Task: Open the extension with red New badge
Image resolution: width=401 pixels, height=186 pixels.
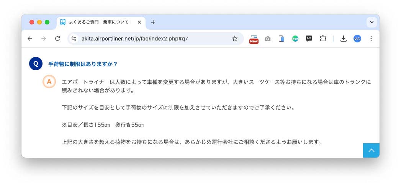Action: click(254, 39)
